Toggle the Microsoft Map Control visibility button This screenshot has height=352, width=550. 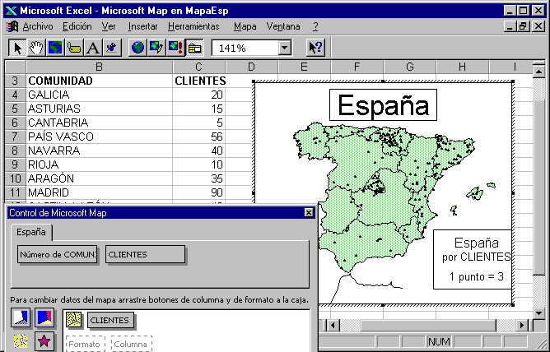[x=194, y=48]
